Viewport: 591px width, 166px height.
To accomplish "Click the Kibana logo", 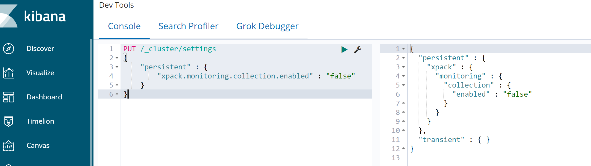I will coord(33,16).
